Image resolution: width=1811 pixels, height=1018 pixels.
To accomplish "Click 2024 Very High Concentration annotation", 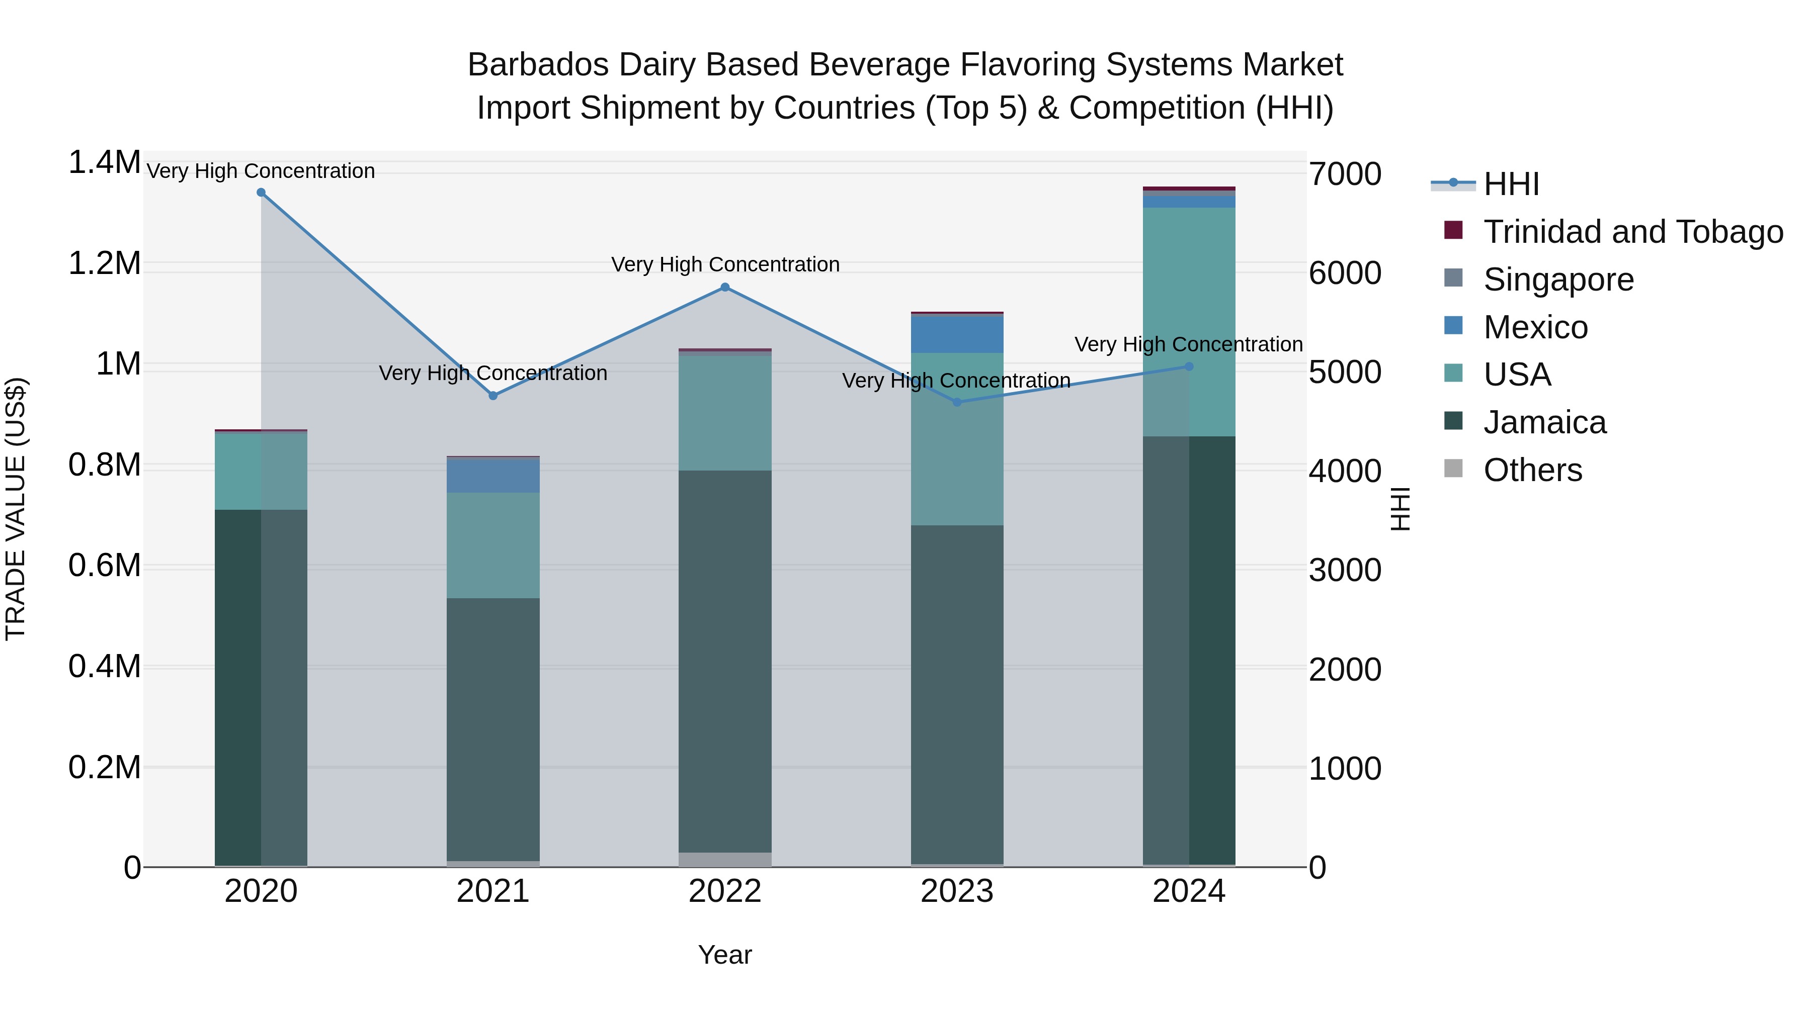I will (1189, 344).
